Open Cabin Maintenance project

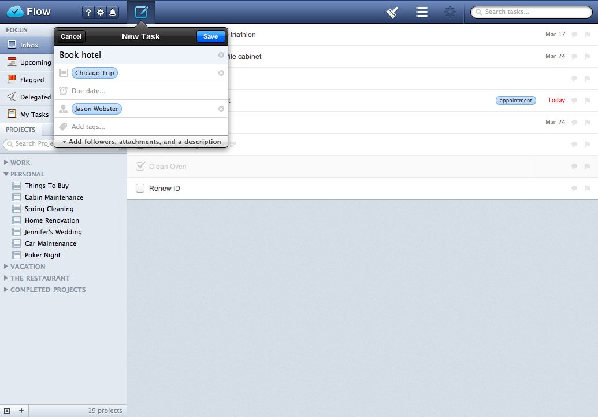click(54, 197)
